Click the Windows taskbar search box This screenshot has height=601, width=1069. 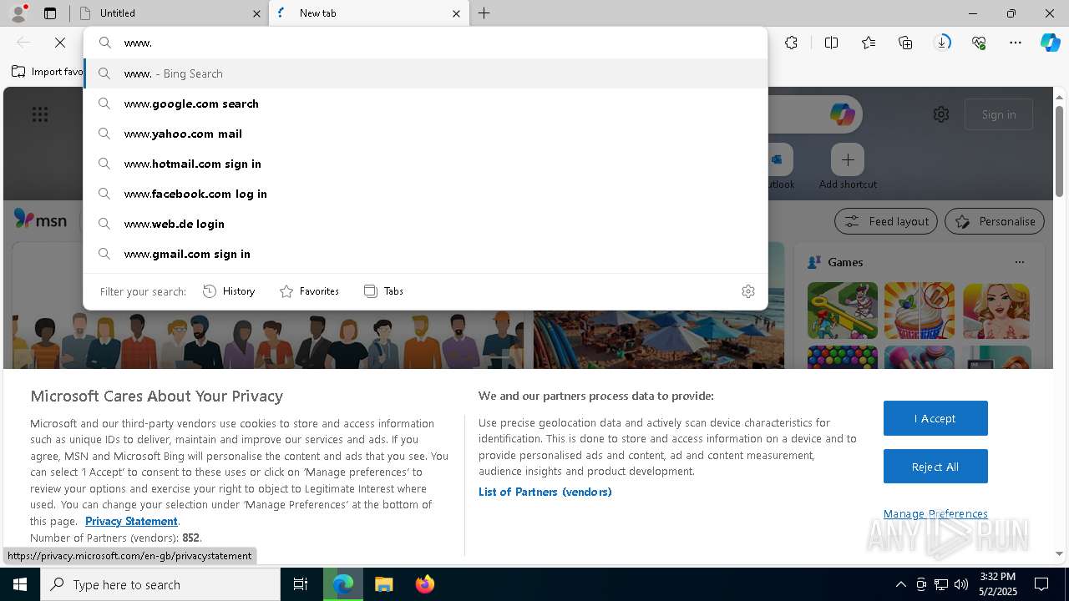click(x=160, y=584)
